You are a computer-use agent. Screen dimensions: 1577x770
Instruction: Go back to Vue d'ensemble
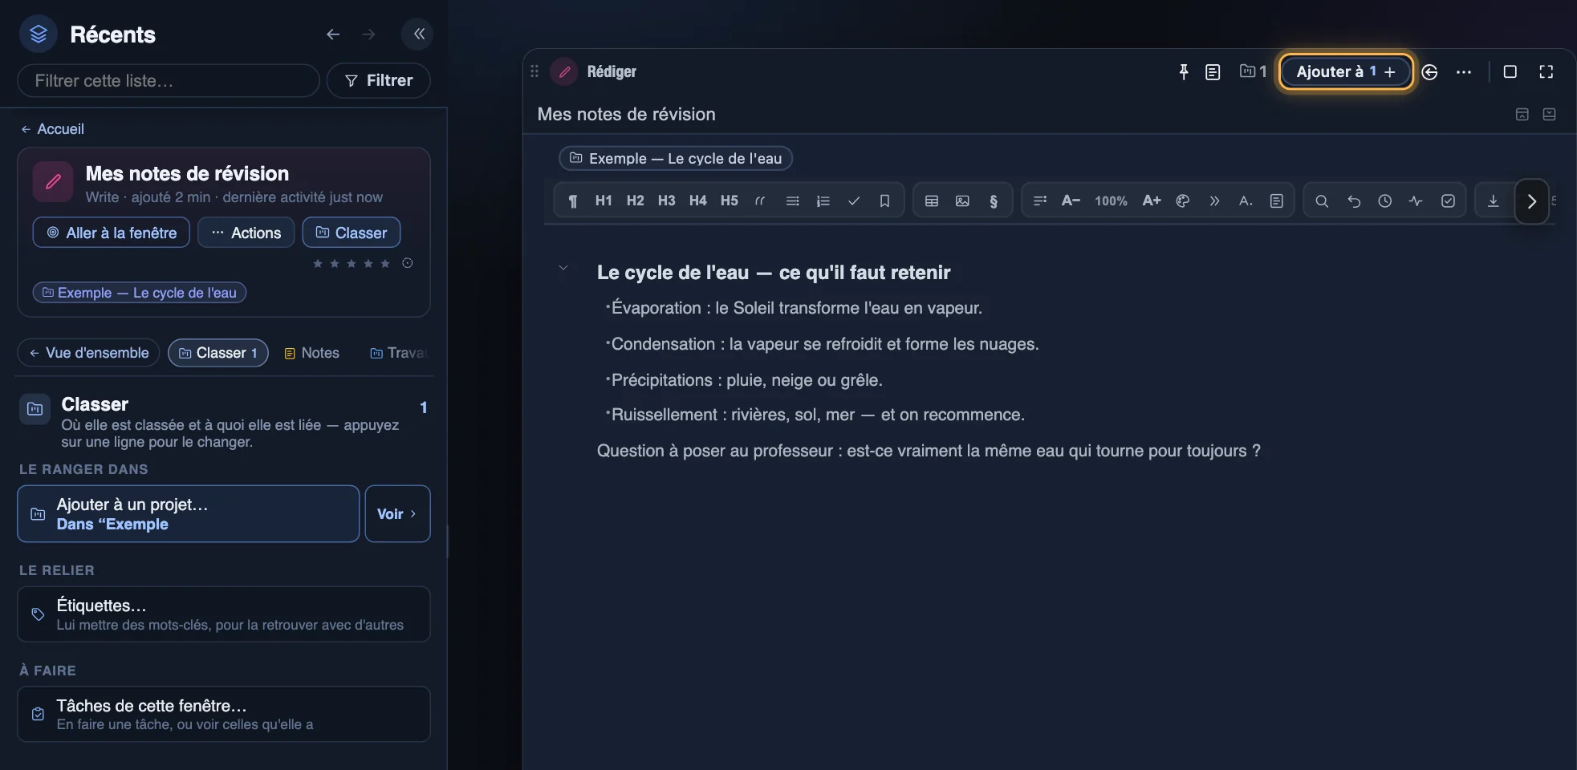point(89,353)
